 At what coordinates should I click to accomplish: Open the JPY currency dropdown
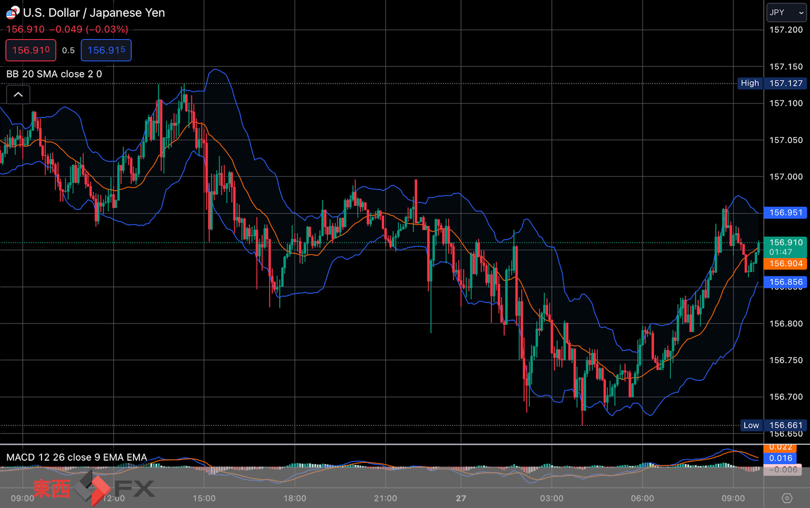[x=786, y=12]
